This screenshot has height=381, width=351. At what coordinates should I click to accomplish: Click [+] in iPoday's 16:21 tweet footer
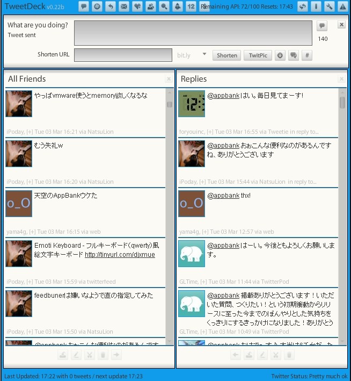click(30, 132)
